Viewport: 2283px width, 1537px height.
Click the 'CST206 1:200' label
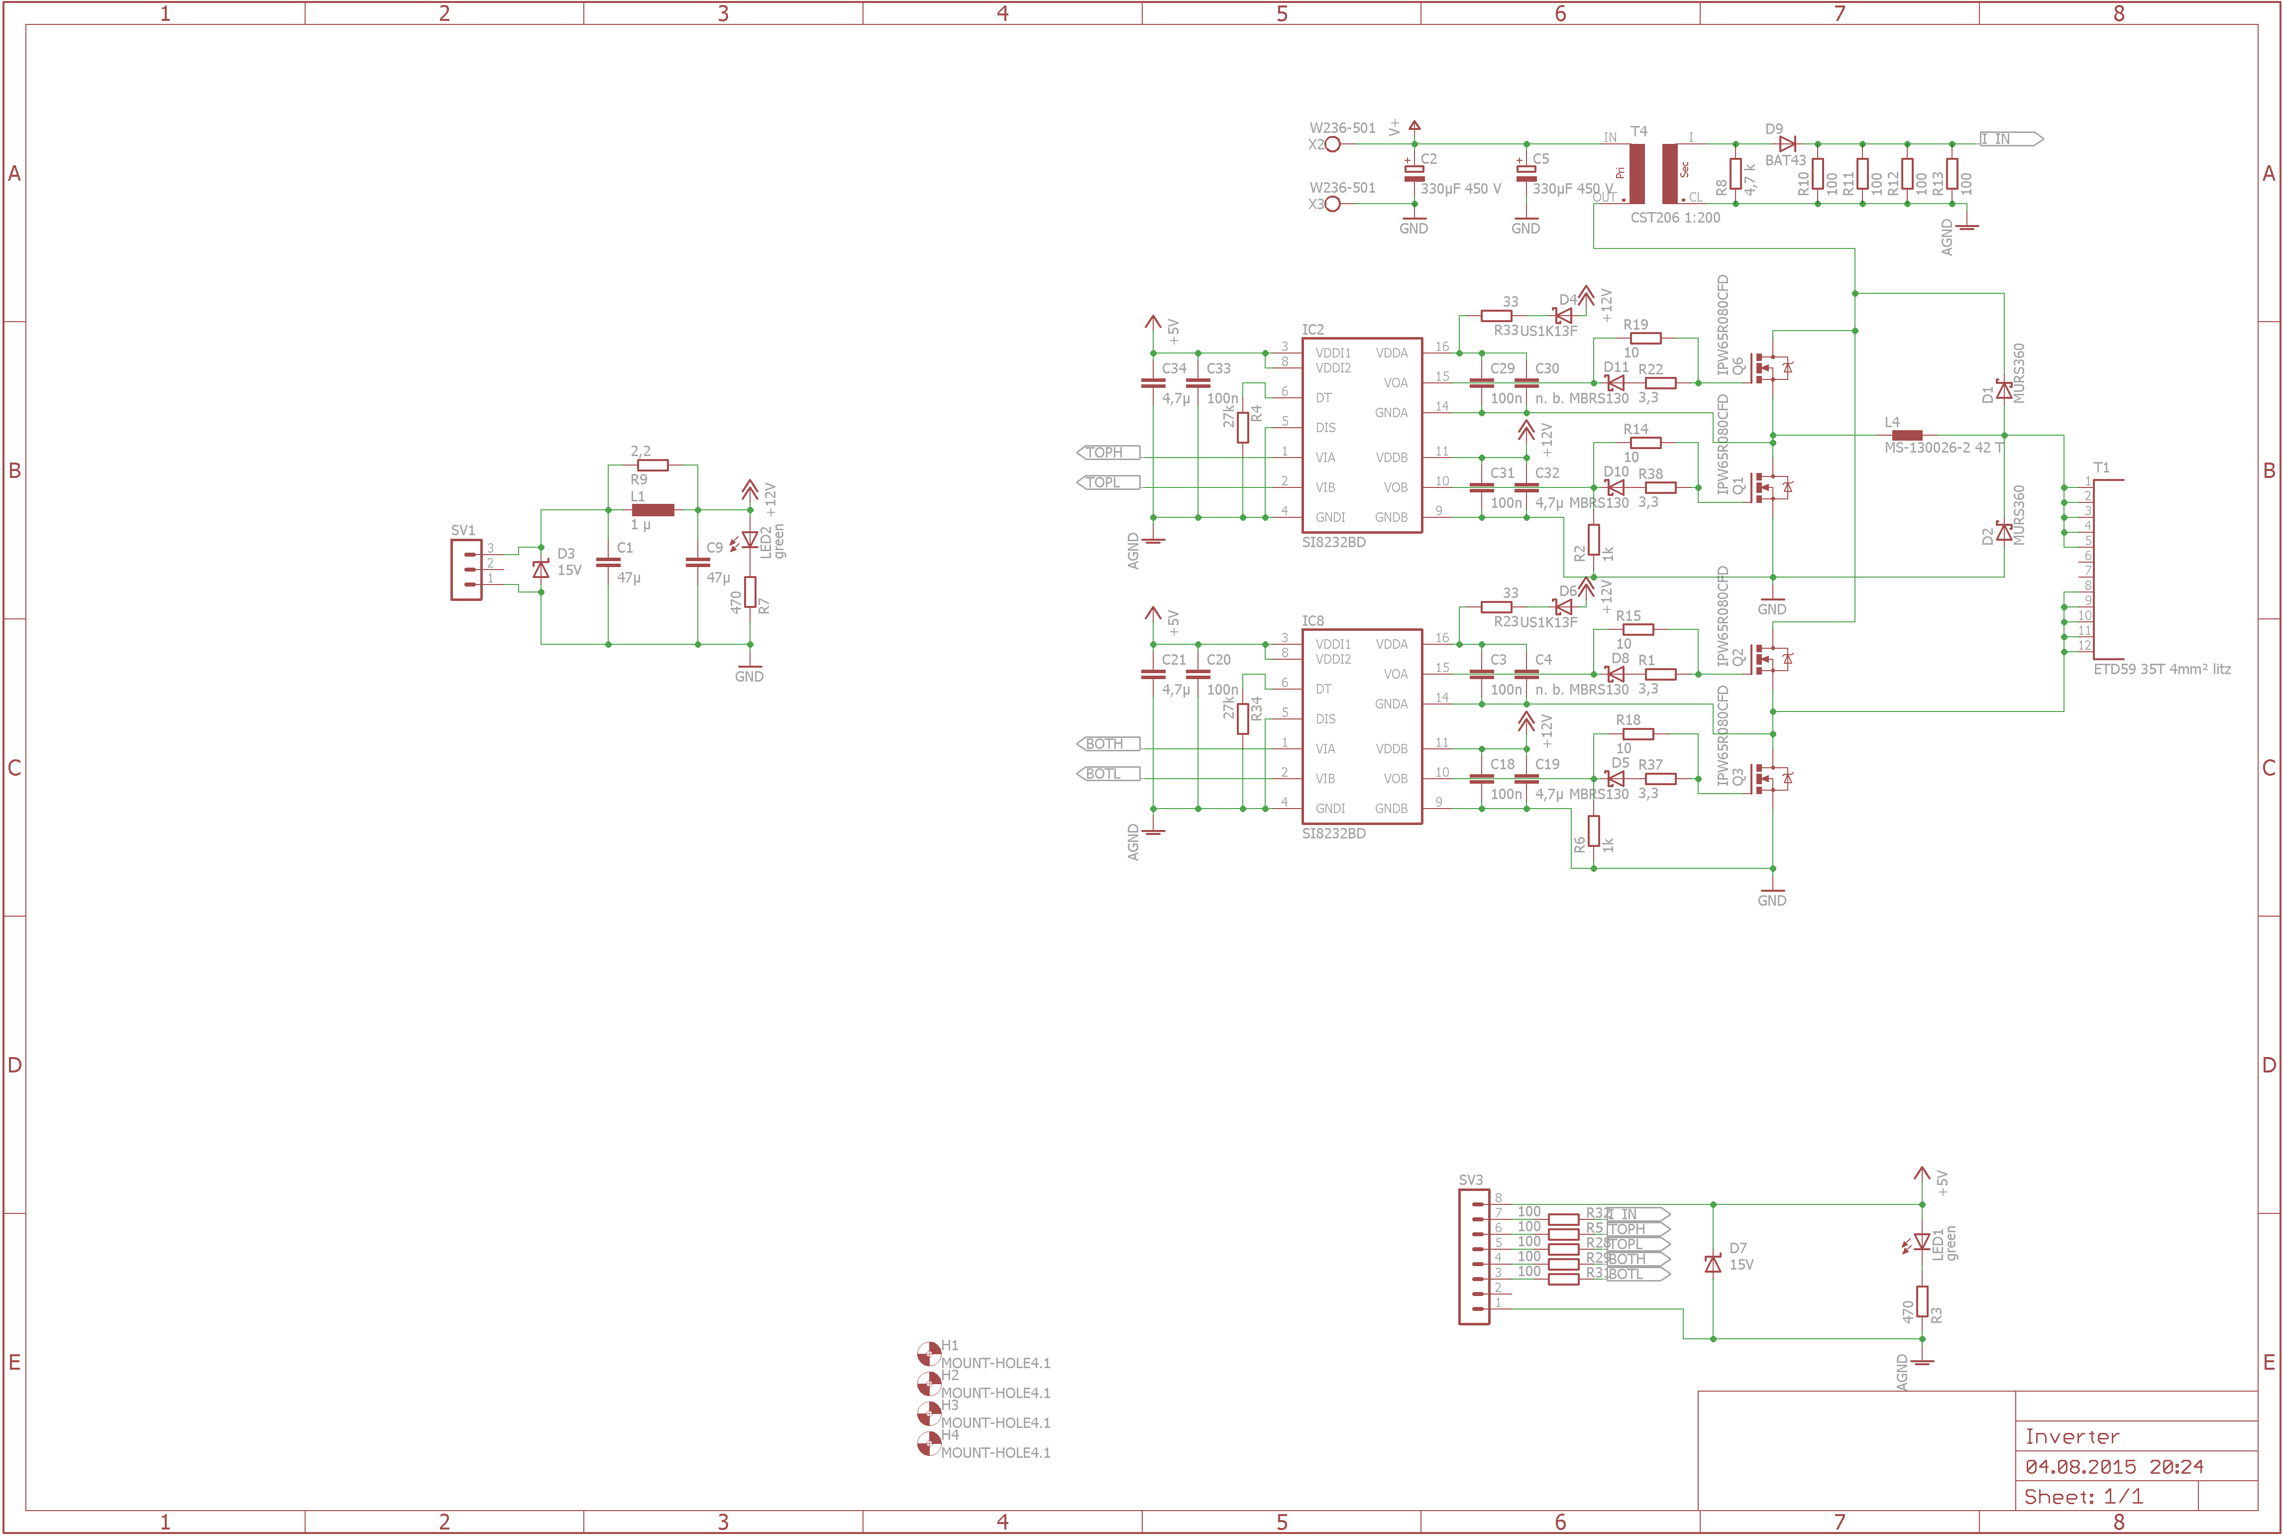tap(1675, 218)
